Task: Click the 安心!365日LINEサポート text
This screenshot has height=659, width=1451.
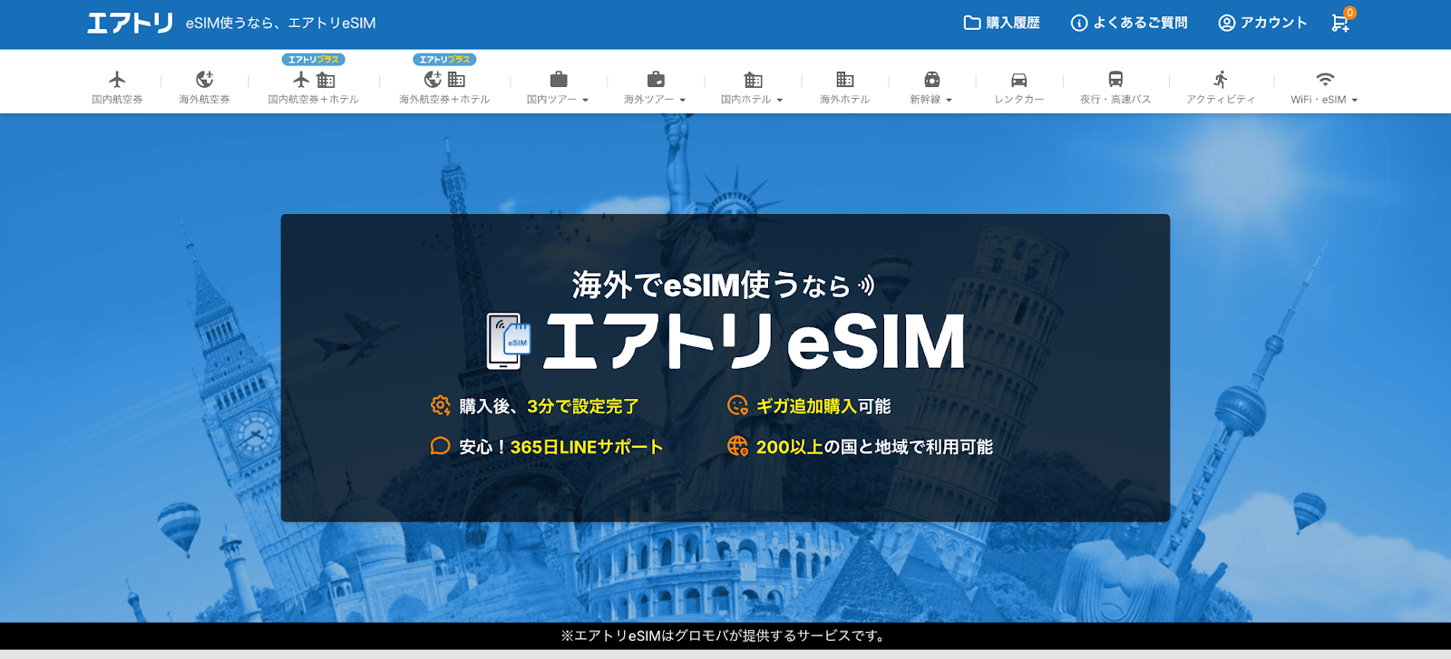Action: point(560,447)
